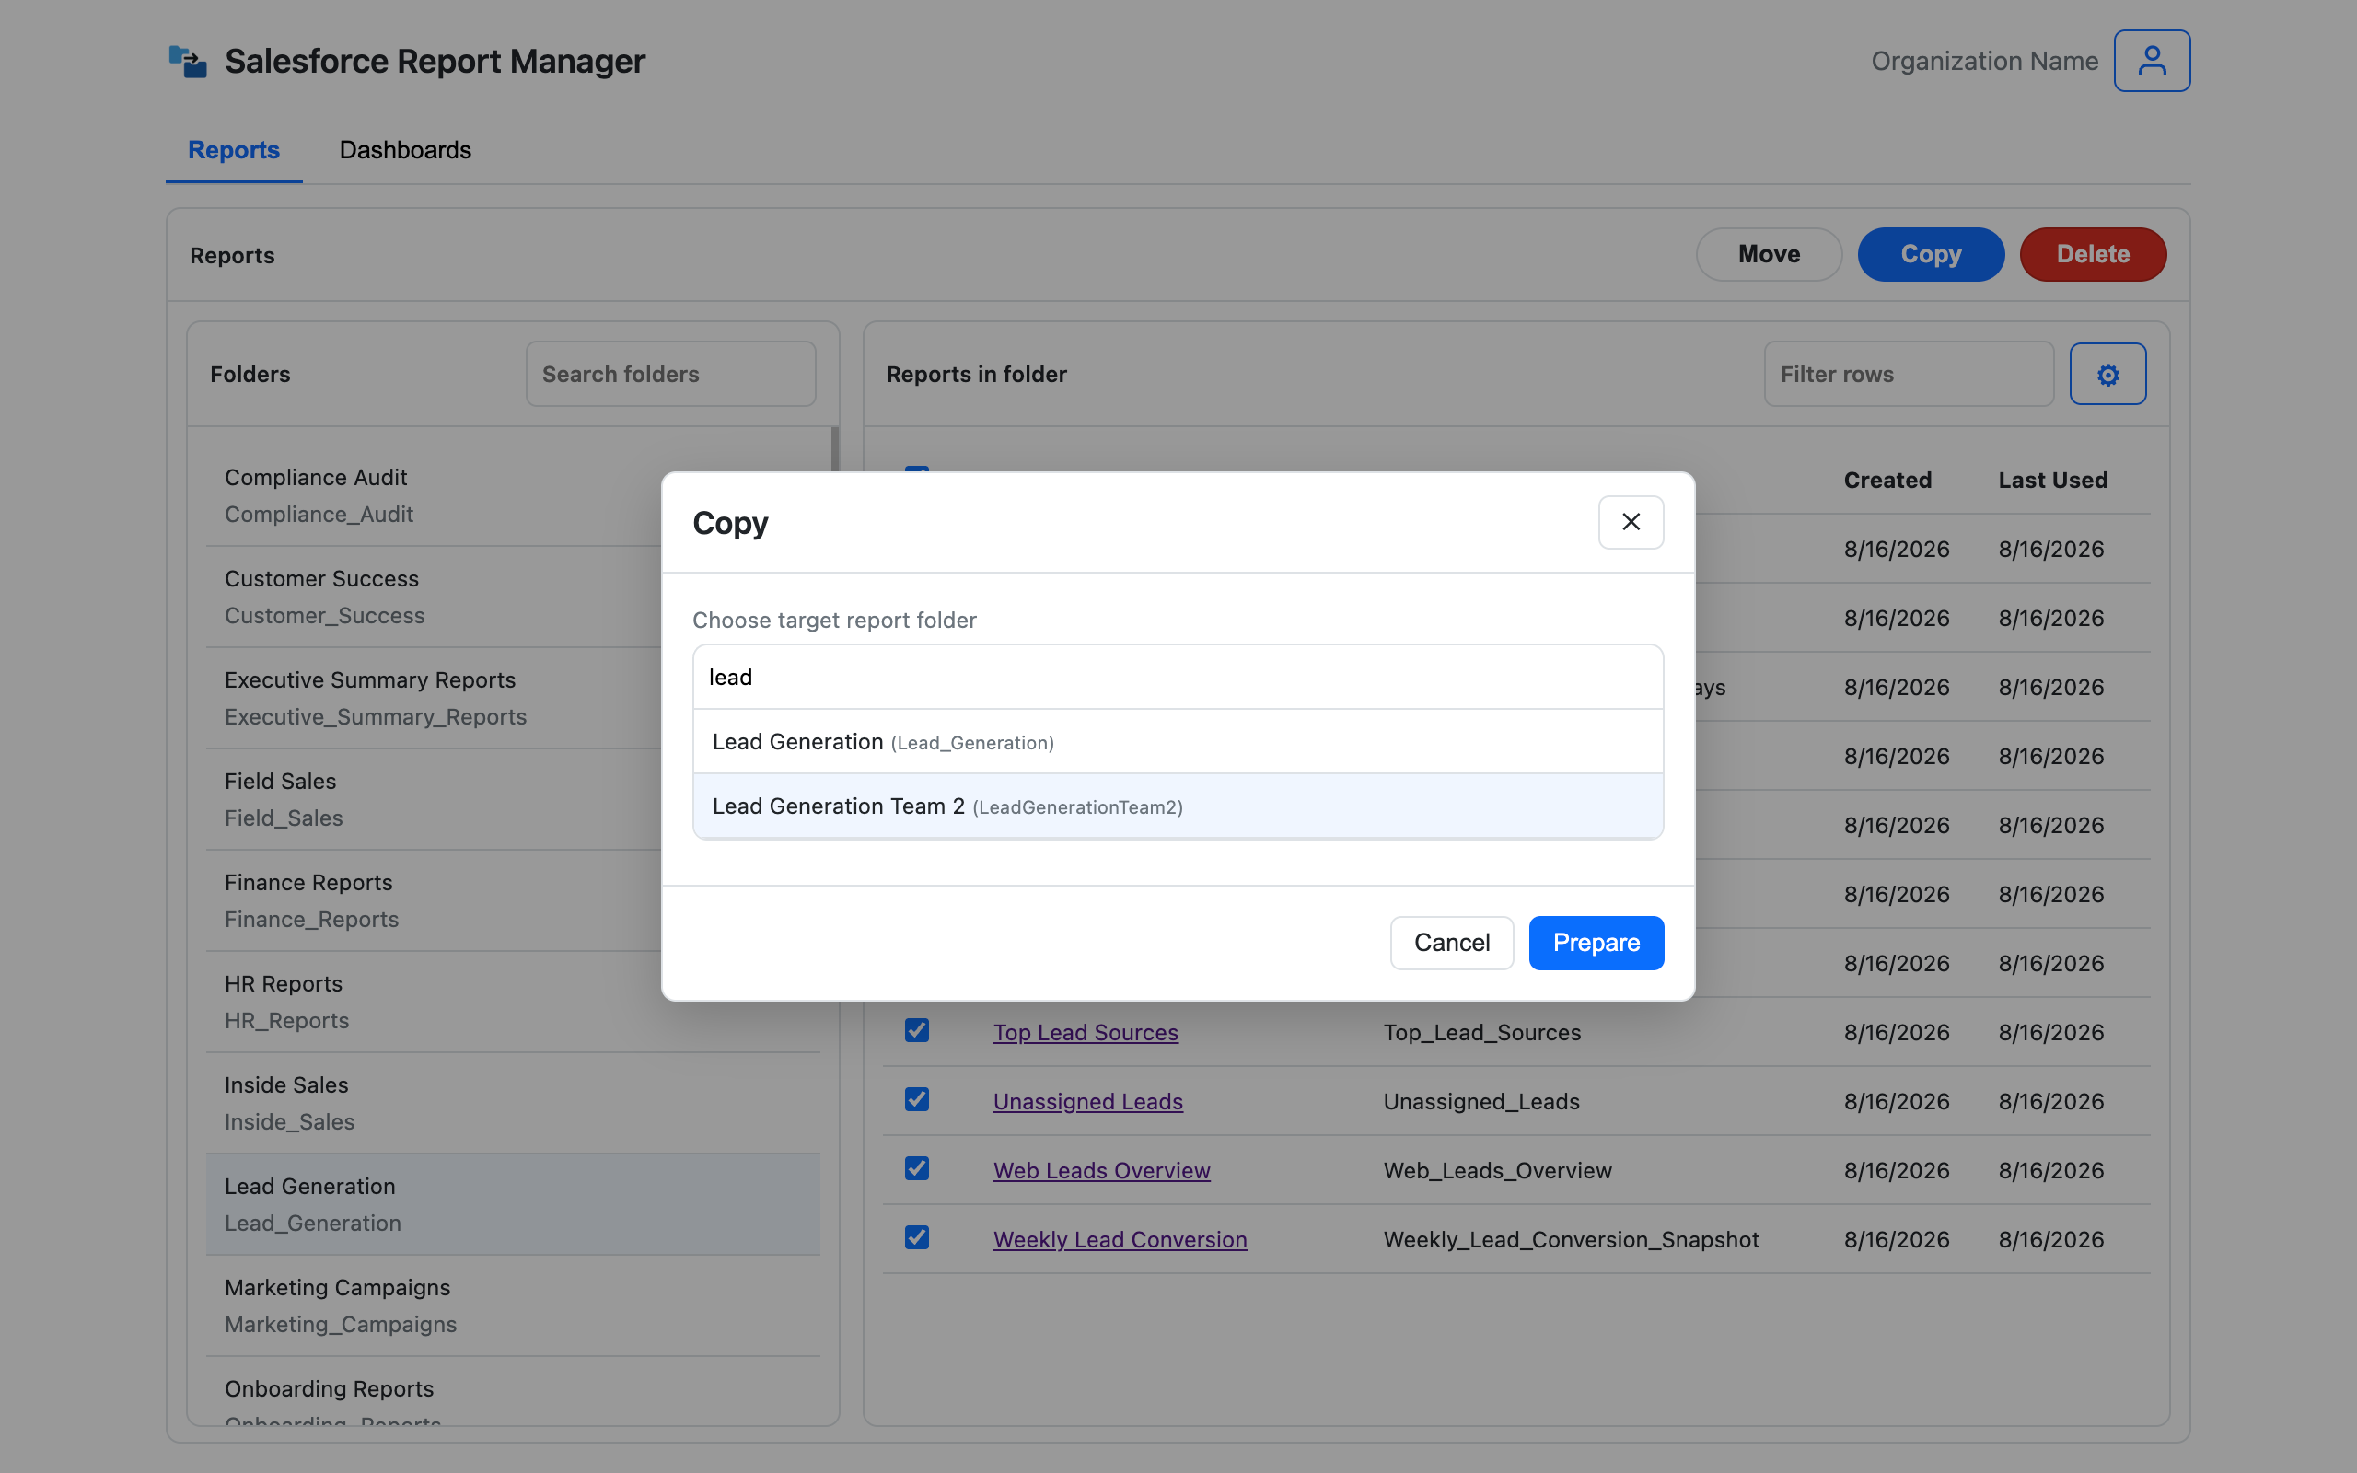Open the Top Lead Sources report link

[x=1085, y=1032]
